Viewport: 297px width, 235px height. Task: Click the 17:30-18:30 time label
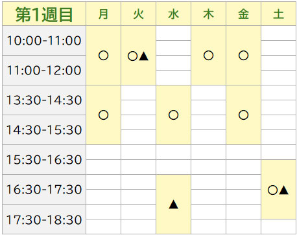tap(44, 219)
